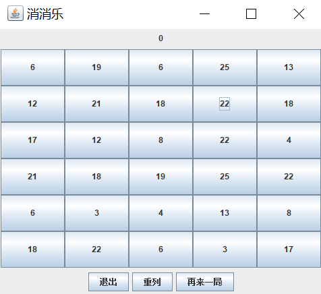
Task: Select the 22 tile right of 25
Action: click(x=289, y=177)
